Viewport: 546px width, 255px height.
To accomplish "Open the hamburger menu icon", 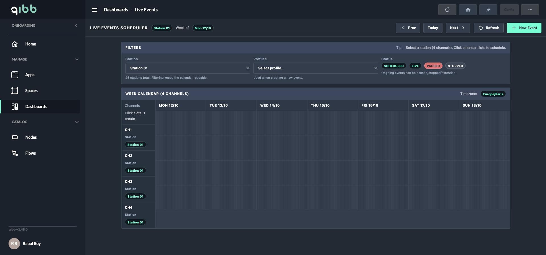I will click(x=95, y=10).
